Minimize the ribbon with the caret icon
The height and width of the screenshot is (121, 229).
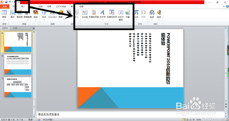(x=224, y=6)
